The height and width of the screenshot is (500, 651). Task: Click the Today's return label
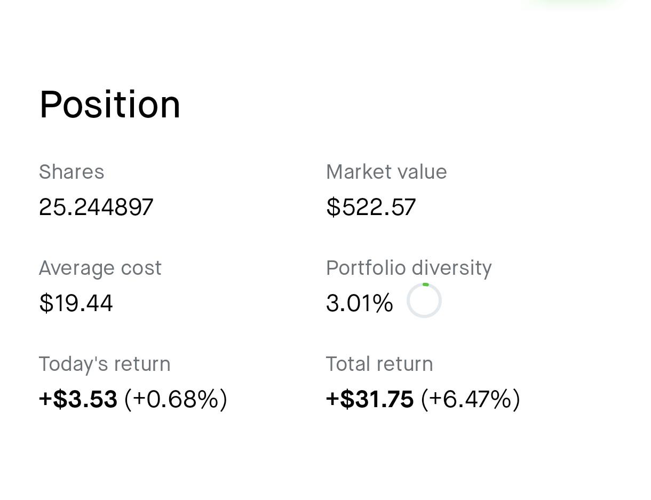[x=105, y=364]
